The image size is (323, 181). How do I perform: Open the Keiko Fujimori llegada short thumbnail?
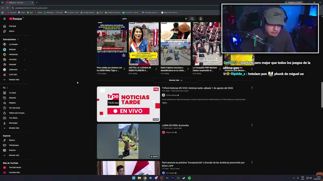coord(144,44)
